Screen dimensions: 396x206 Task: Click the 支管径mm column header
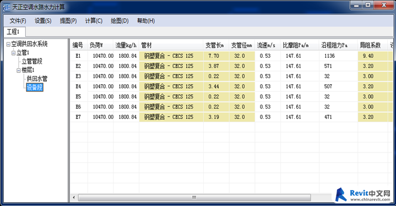pyautogui.click(x=242, y=45)
